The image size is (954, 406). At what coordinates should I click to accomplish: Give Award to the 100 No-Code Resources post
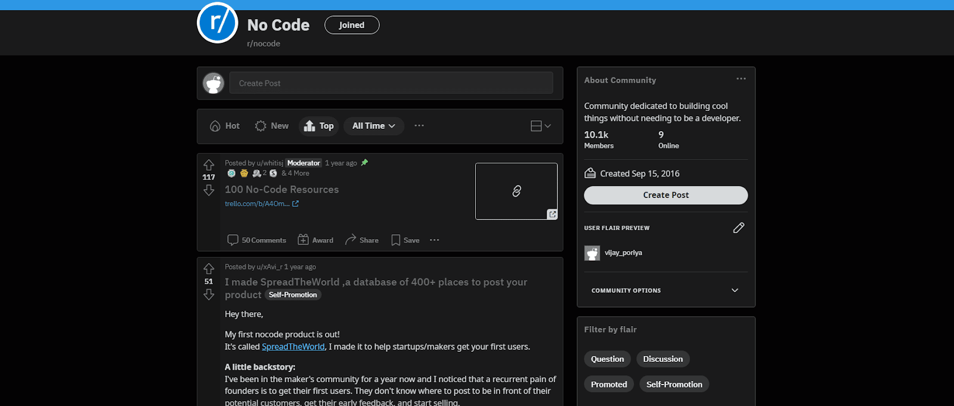point(315,240)
